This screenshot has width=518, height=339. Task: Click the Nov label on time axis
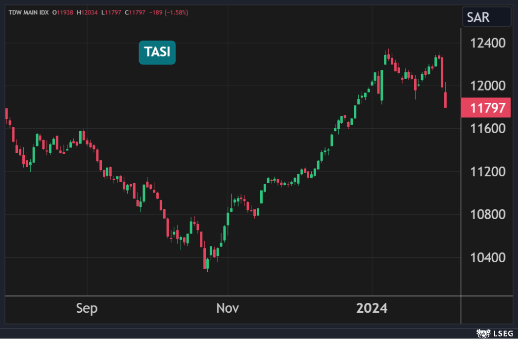pos(227,309)
